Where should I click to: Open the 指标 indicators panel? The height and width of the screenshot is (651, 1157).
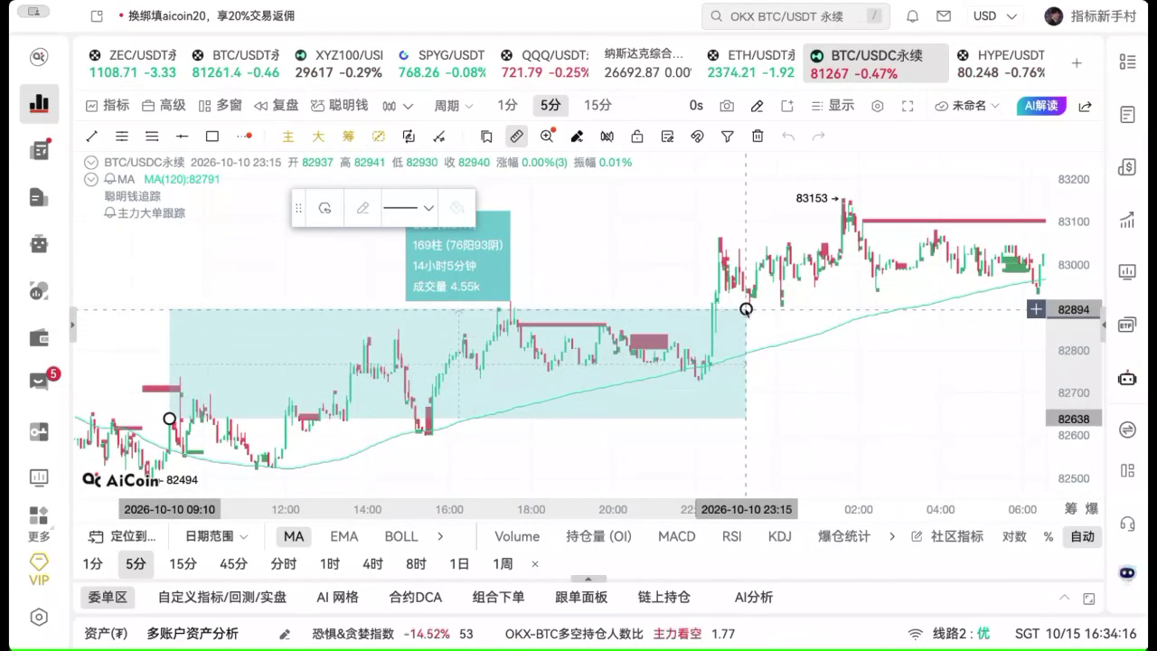tap(107, 106)
